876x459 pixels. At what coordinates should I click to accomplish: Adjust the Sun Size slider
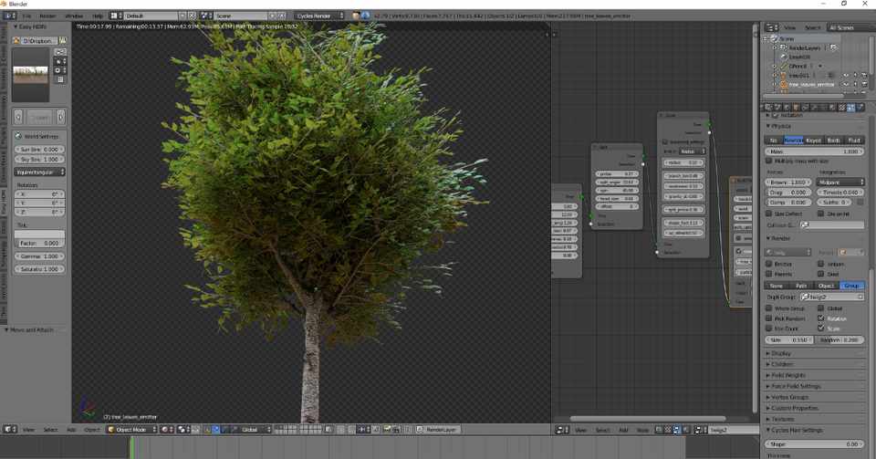point(39,149)
